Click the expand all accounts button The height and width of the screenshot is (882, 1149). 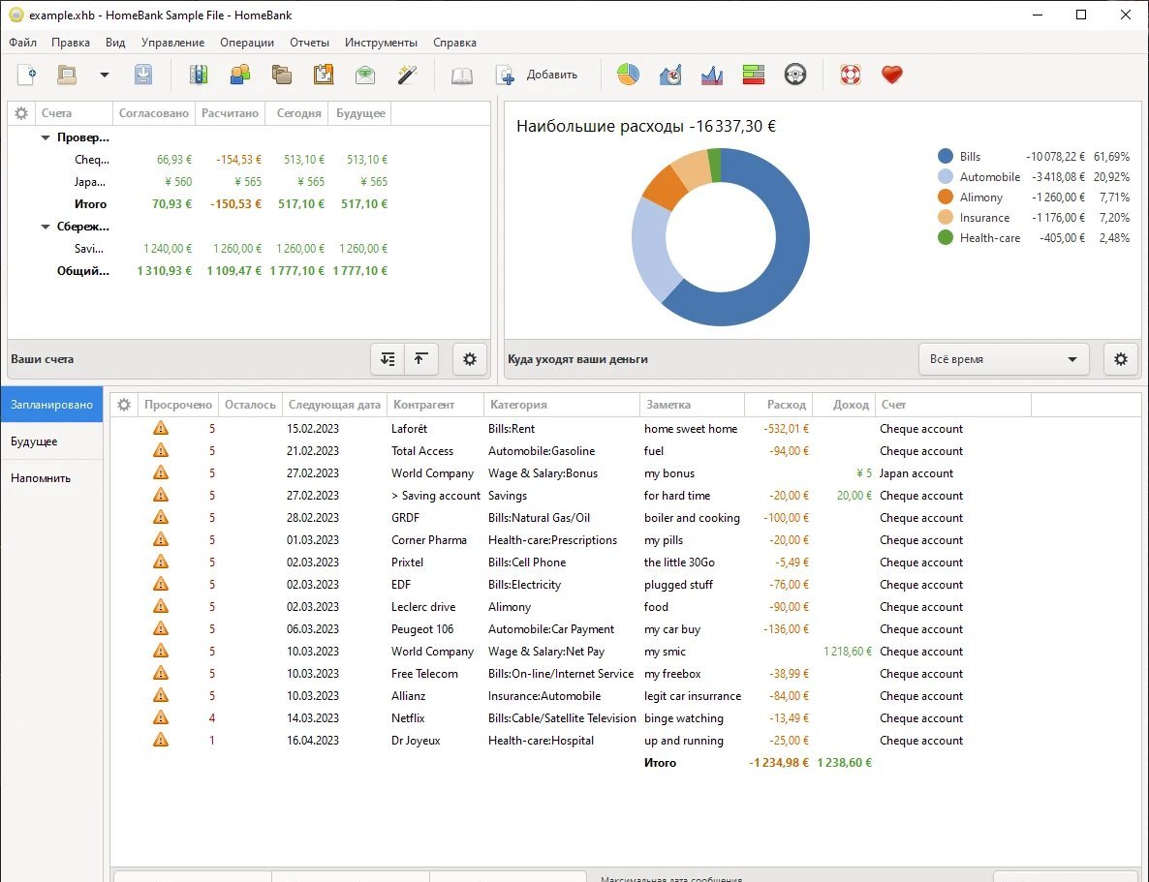point(388,359)
